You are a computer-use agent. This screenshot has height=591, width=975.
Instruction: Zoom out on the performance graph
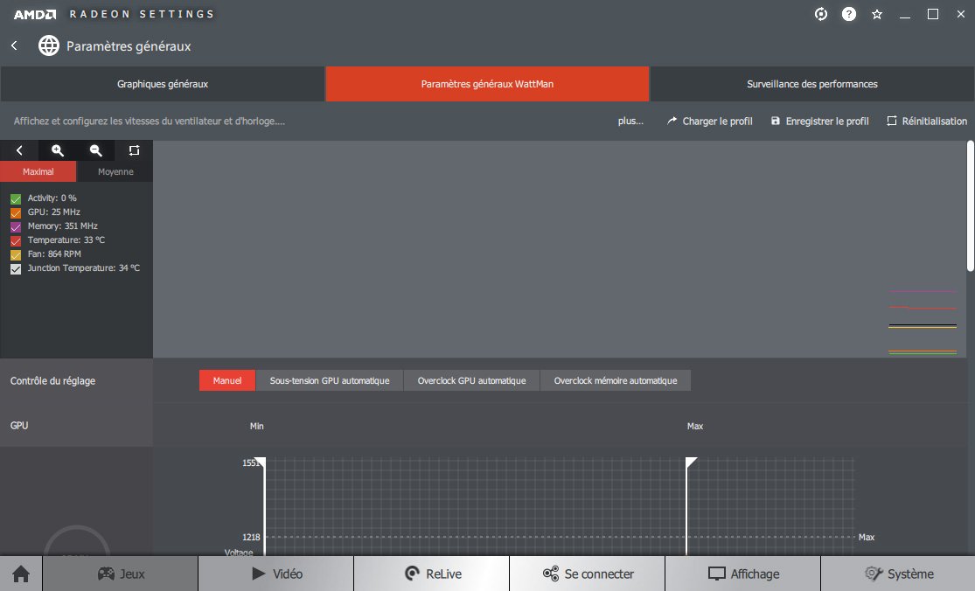click(x=96, y=150)
